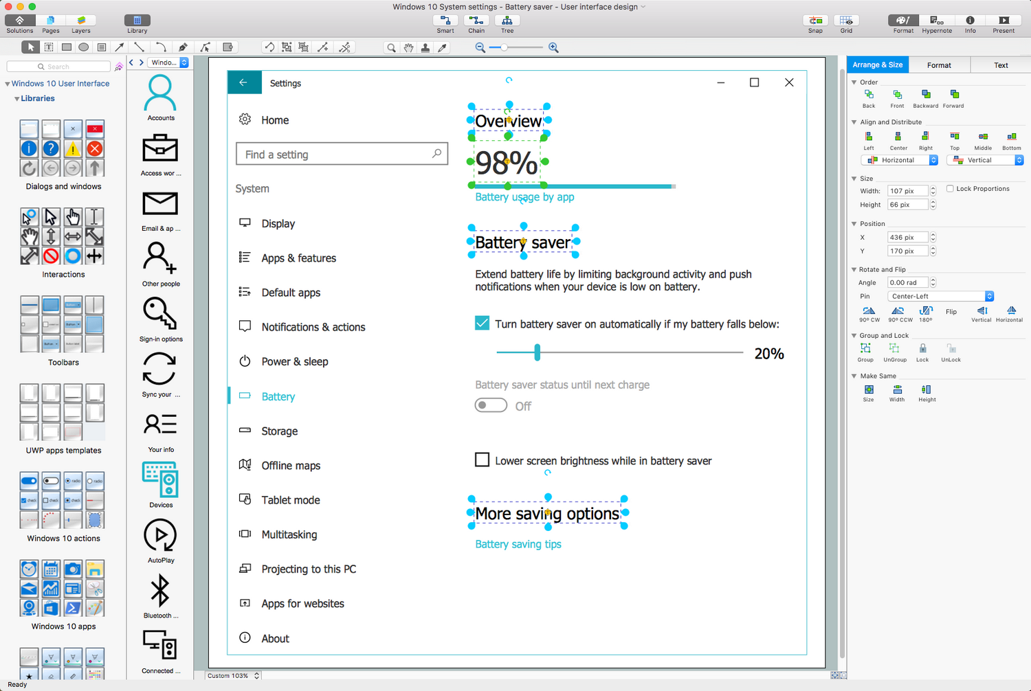Open the Solutions panel

click(x=20, y=24)
